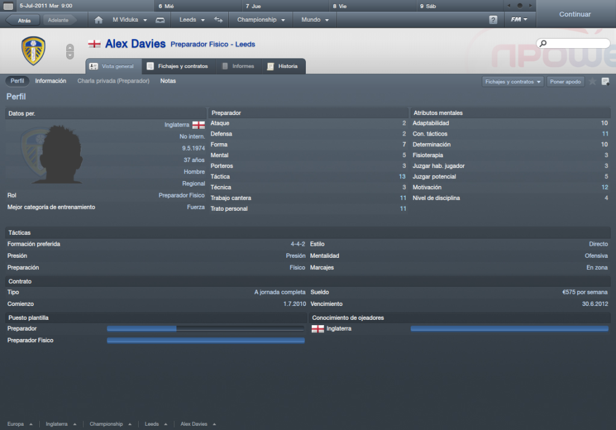Click the transfer arrows icon next to Leeds

coord(219,20)
